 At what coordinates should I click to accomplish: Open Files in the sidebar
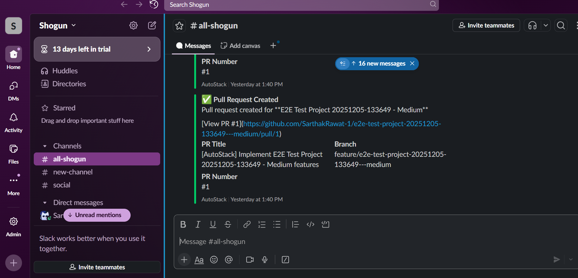click(x=14, y=154)
